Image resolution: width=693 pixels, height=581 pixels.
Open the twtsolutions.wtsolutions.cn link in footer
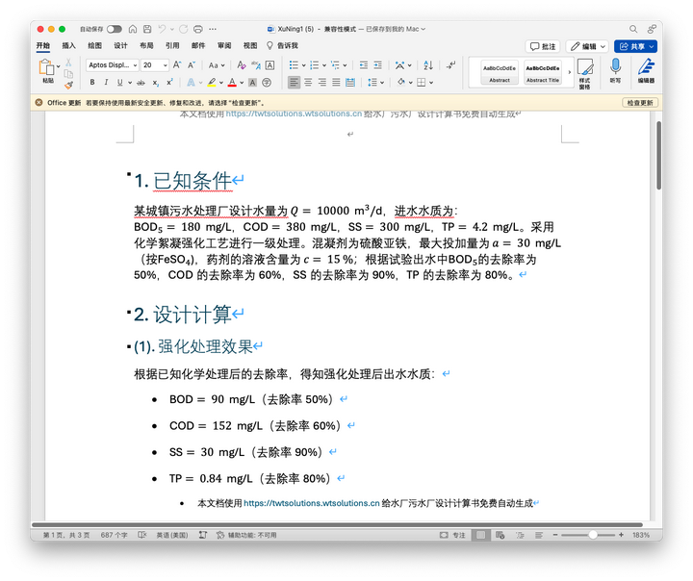coord(312,503)
